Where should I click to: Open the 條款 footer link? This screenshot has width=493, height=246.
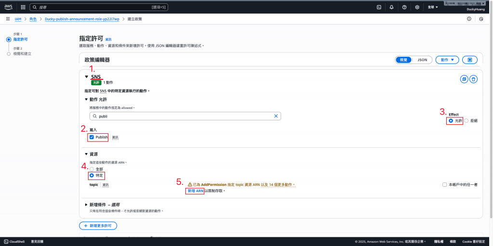click(453, 242)
